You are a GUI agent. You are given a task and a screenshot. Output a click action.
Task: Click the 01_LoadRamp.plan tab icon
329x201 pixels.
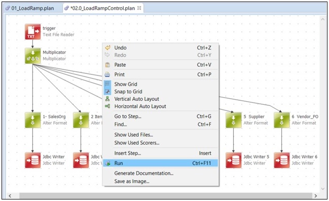click(x=8, y=8)
